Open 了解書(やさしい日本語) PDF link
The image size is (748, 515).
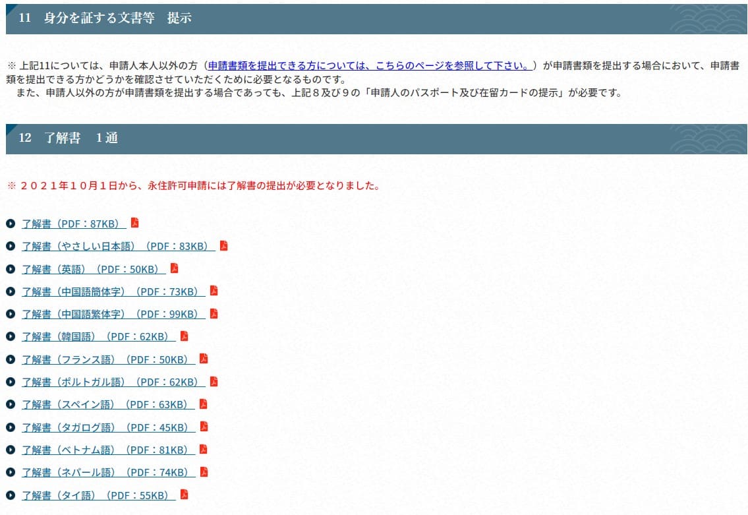pos(119,246)
